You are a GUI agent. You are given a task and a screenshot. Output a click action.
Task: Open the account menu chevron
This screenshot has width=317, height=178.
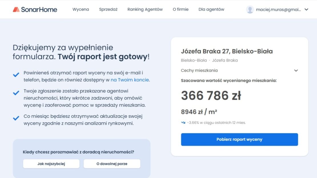click(306, 9)
